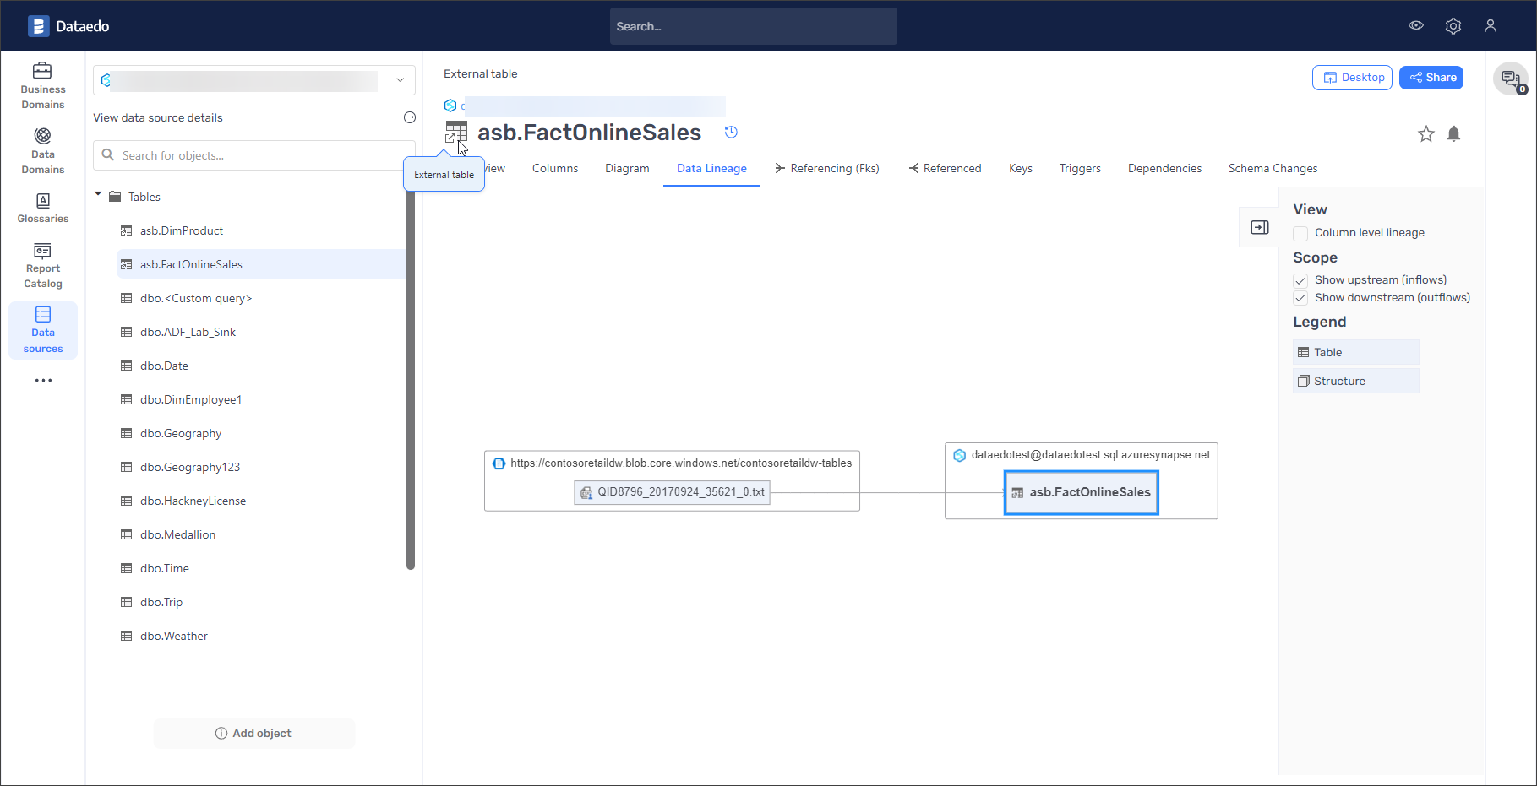Show more sidebar options ellipsis
The image size is (1537, 786).
(43, 381)
